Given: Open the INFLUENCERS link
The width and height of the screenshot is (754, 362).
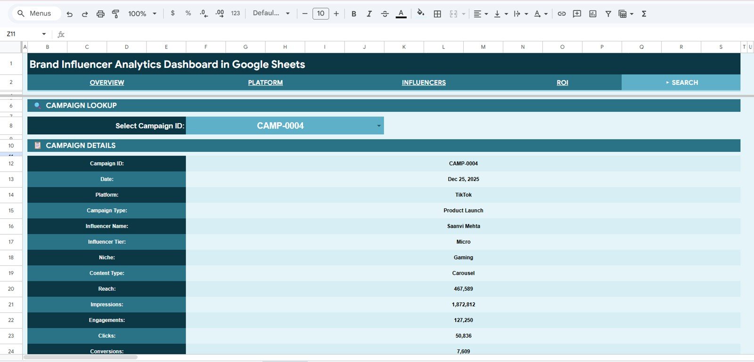Looking at the screenshot, I should point(424,82).
